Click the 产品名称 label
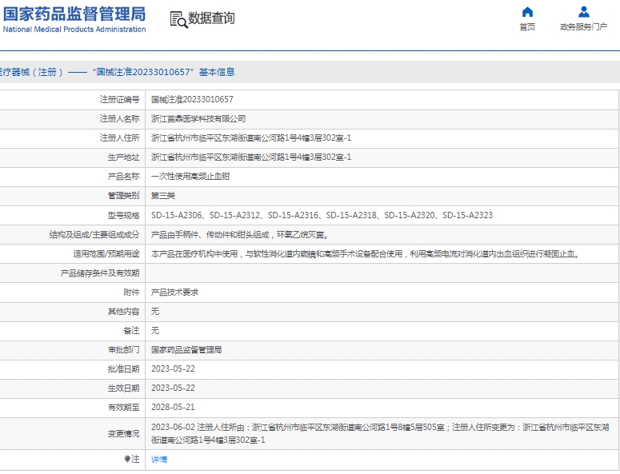This screenshot has height=474, width=620. (123, 177)
